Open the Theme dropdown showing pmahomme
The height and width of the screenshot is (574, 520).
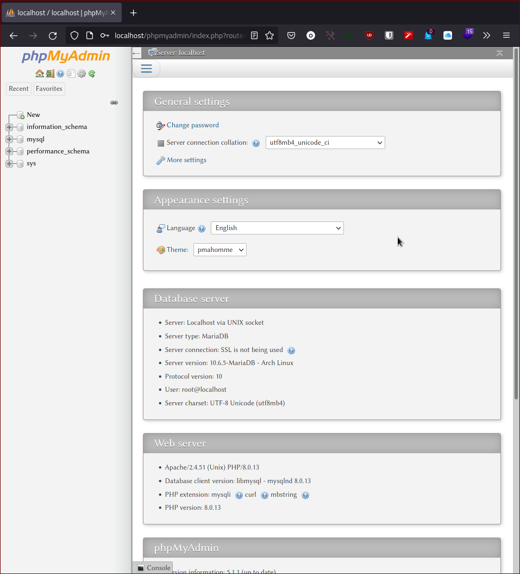point(220,250)
